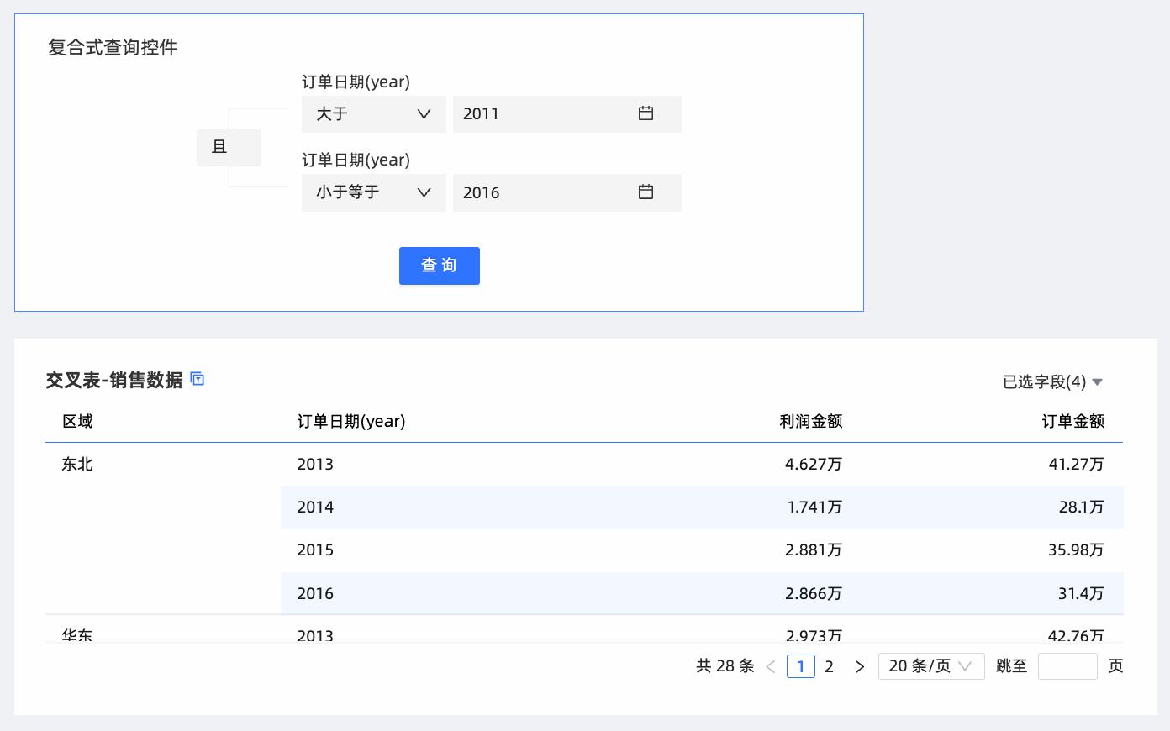The width and height of the screenshot is (1170, 731).
Task: Open the 大于 operator dropdown
Action: (373, 114)
